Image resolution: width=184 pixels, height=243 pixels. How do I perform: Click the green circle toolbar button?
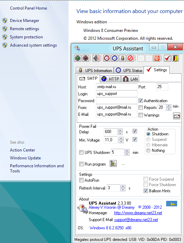coord(77,58)
